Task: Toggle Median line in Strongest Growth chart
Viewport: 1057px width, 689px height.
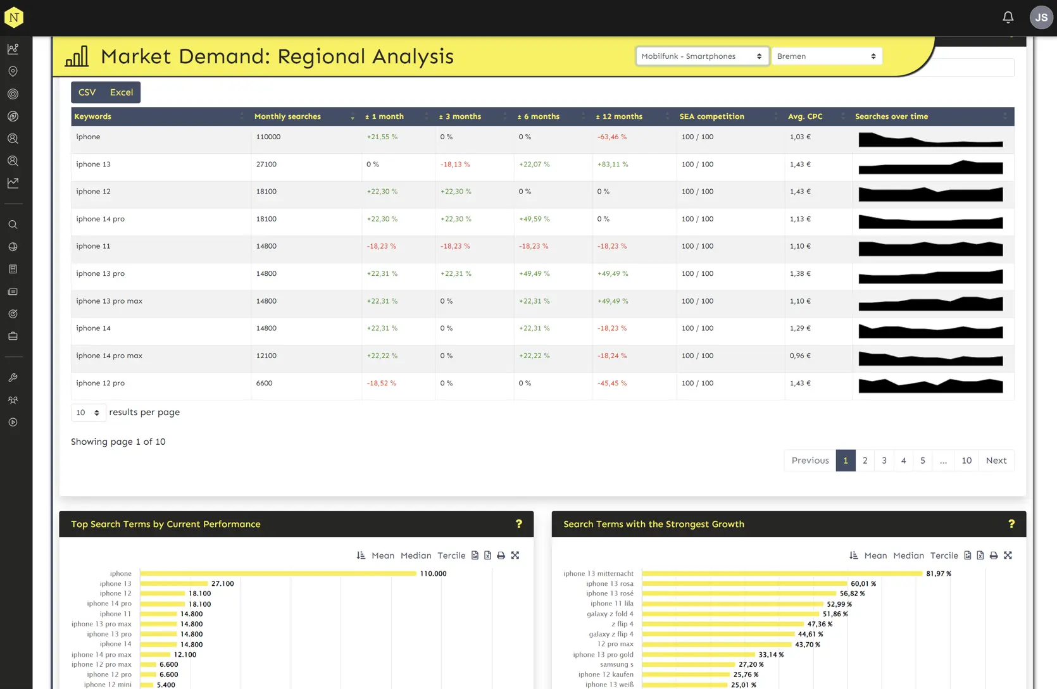Action: [x=908, y=556]
